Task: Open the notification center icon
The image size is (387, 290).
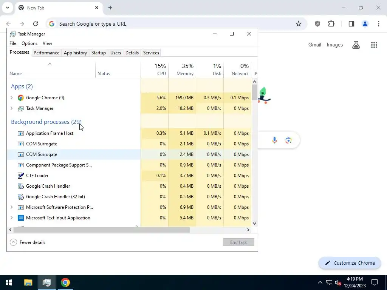Action: pos(375,282)
